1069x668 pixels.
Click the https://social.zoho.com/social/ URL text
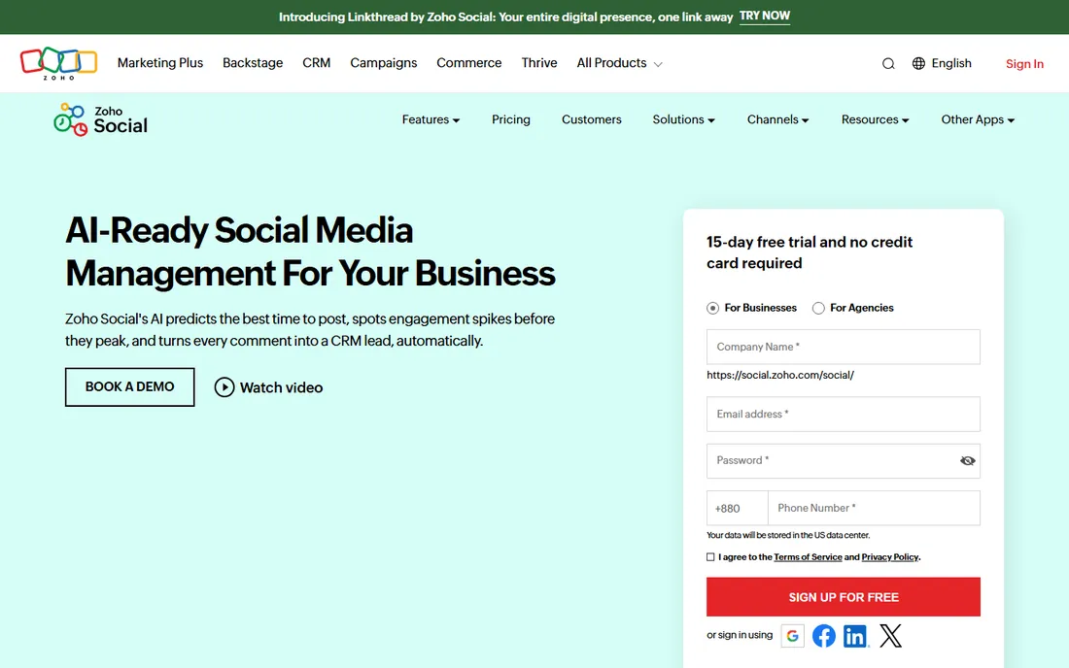click(780, 375)
